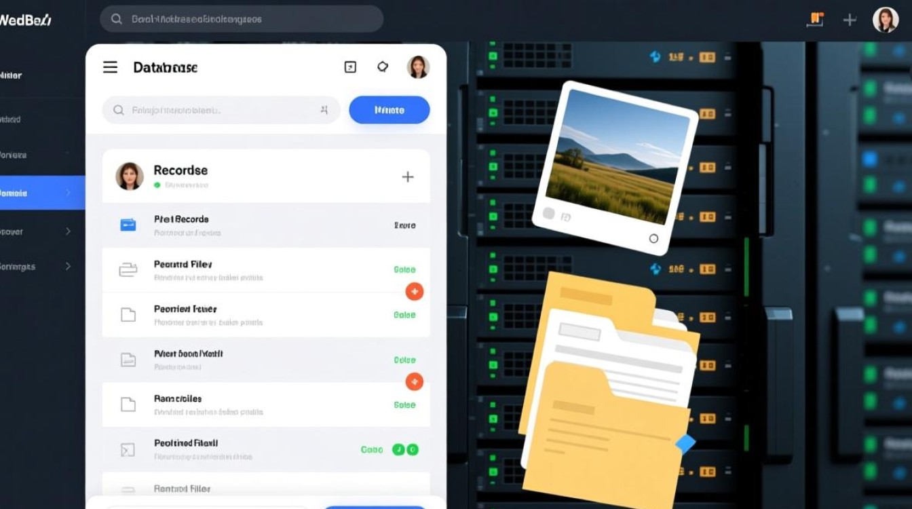Viewport: 912px width, 509px height.
Task: Open the profile avatar in Database panel header
Action: point(418,67)
